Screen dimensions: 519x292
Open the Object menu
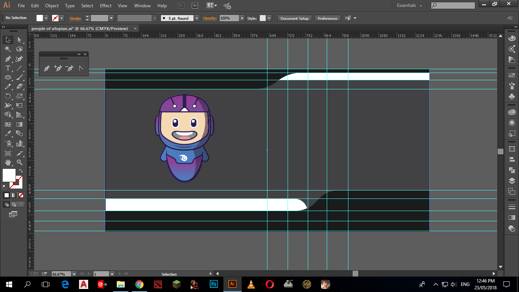pyautogui.click(x=52, y=6)
